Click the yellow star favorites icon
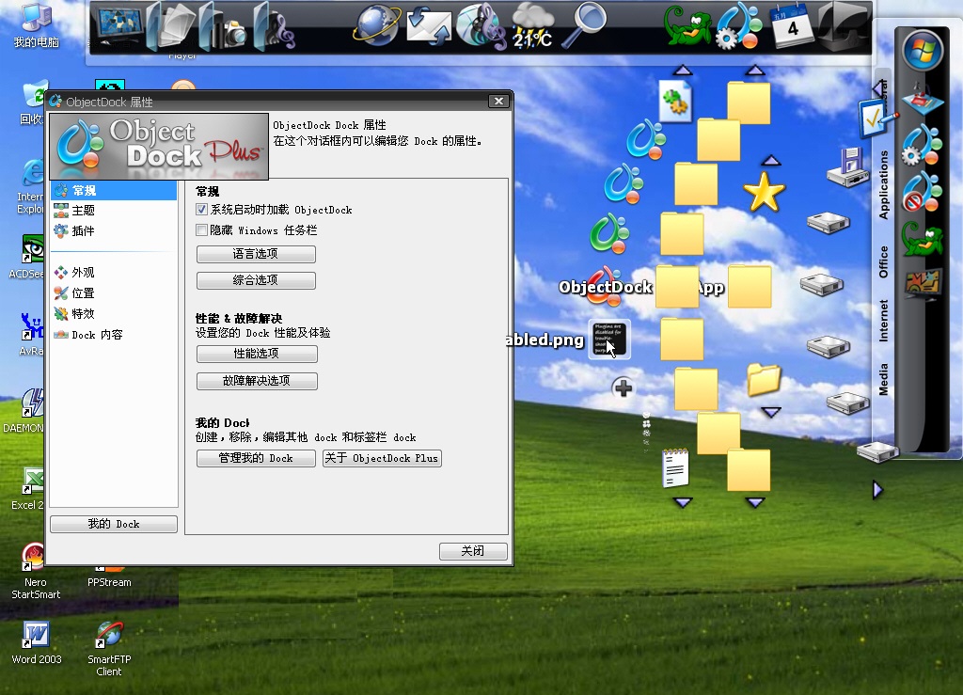The image size is (963, 695). [764, 193]
